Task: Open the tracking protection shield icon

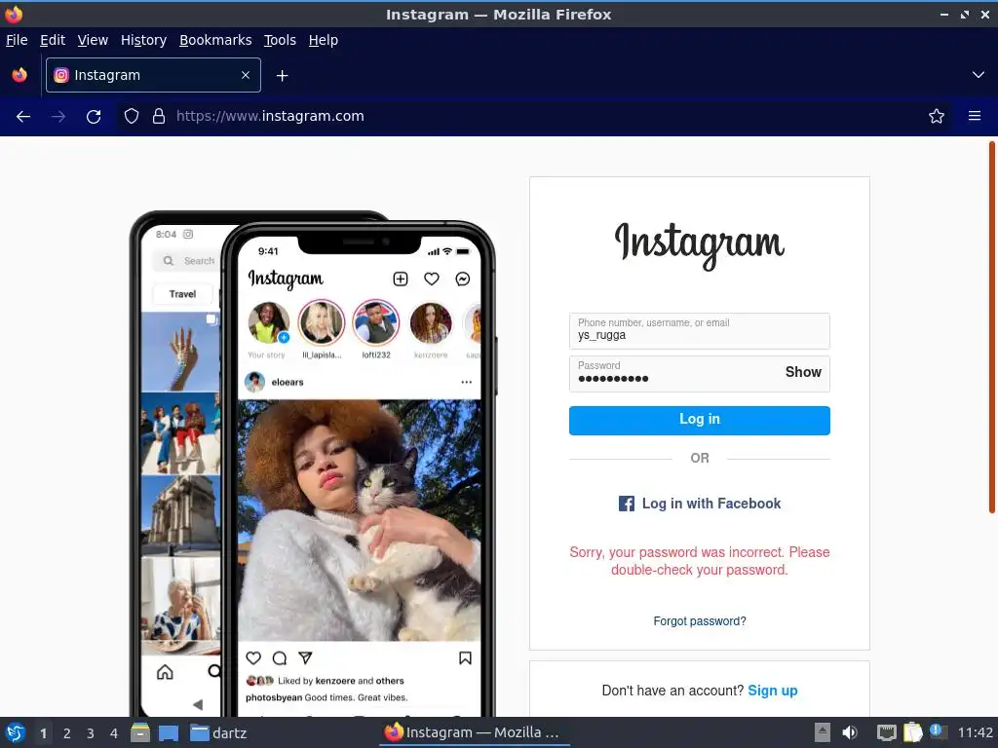Action: [x=132, y=116]
